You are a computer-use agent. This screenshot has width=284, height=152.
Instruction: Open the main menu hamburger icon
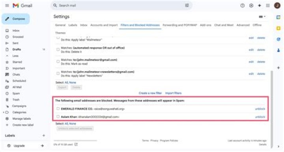(x=7, y=6)
